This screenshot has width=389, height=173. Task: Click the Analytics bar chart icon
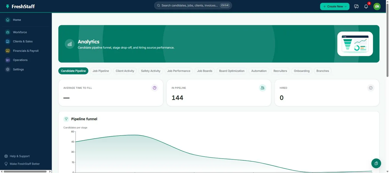(x=70, y=44)
